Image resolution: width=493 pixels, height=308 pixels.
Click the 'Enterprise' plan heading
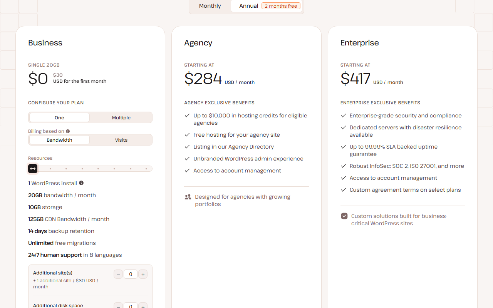(360, 43)
